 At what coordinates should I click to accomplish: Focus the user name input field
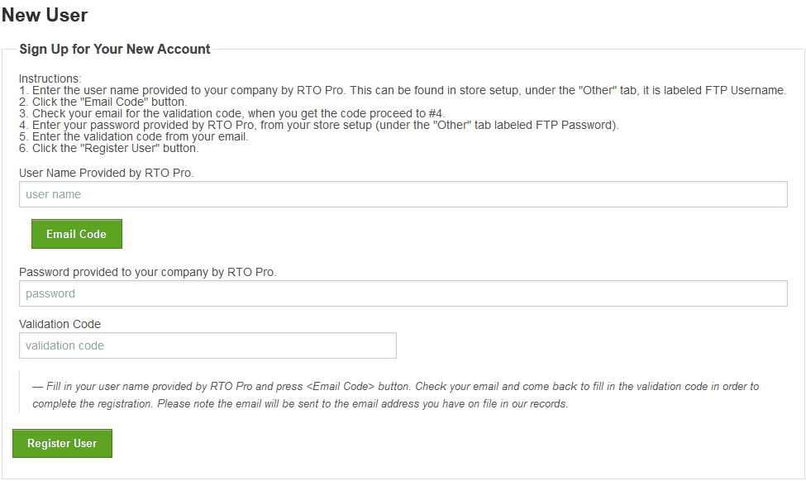click(x=403, y=194)
